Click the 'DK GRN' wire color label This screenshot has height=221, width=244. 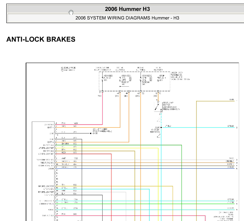[65, 144]
